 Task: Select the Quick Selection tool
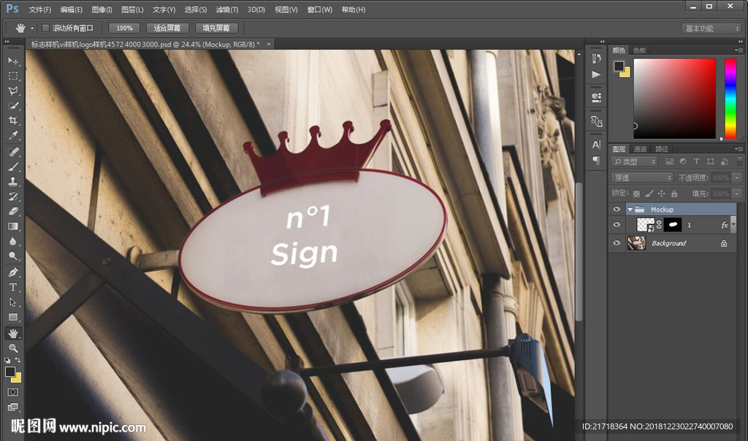pos(13,105)
